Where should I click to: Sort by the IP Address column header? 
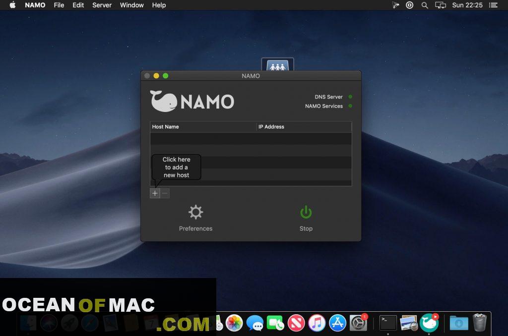click(x=304, y=126)
